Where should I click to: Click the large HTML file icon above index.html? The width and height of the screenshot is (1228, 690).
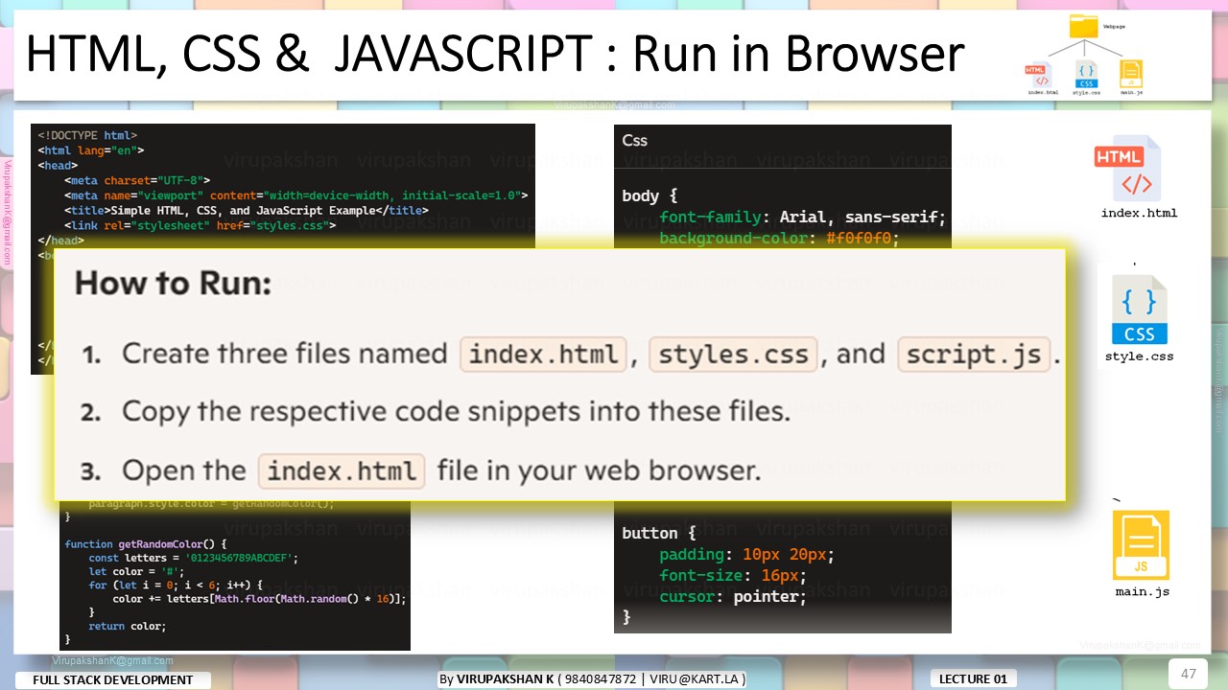coord(1129,168)
